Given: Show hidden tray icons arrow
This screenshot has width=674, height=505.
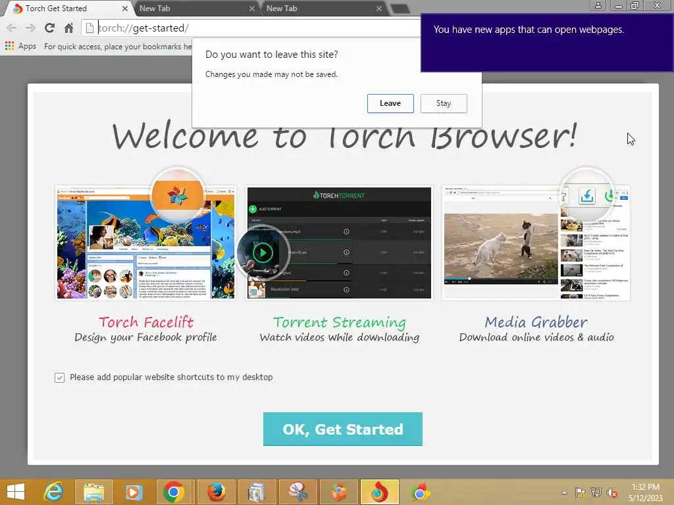Looking at the screenshot, I should click(x=564, y=493).
